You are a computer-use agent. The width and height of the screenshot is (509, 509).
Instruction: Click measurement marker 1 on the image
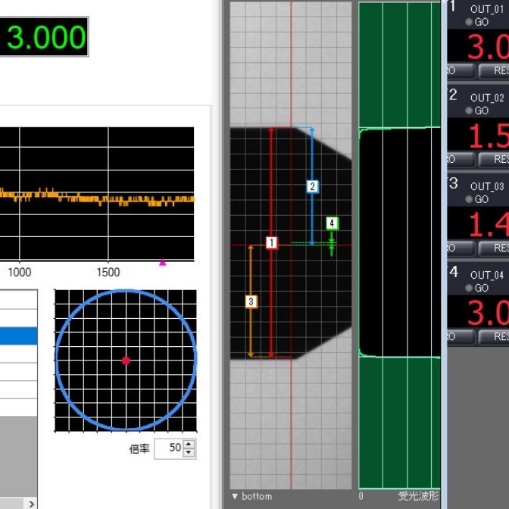(272, 243)
